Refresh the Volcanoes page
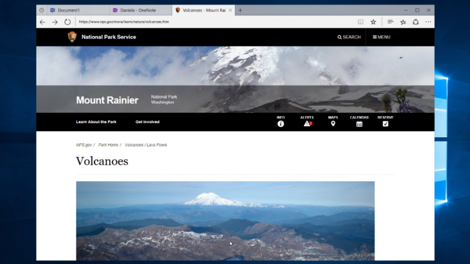The width and height of the screenshot is (470, 264). tap(68, 22)
